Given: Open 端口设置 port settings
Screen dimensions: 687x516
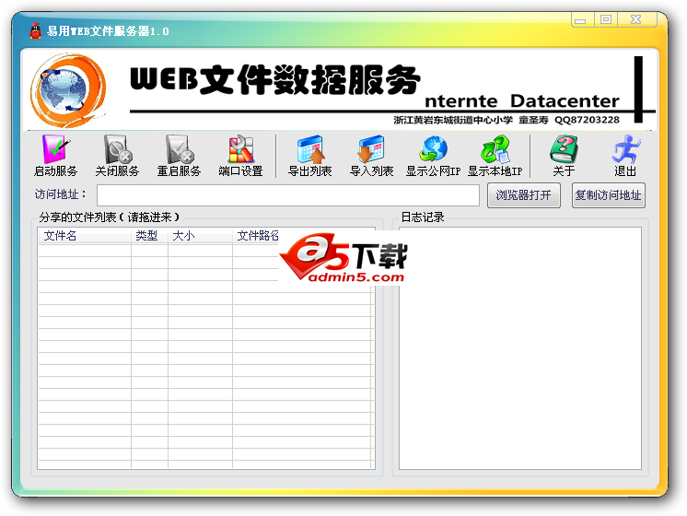Looking at the screenshot, I should pyautogui.click(x=240, y=156).
